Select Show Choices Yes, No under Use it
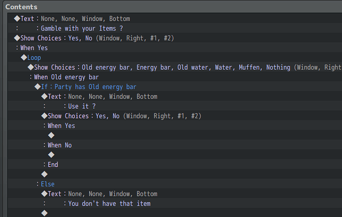 174,116
